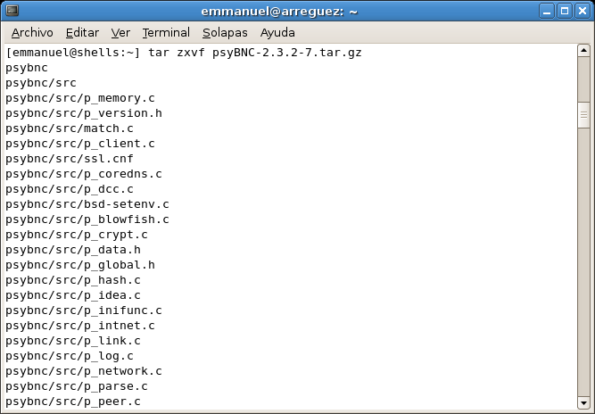Open the Solapas menu
The image size is (595, 414).
click(225, 33)
